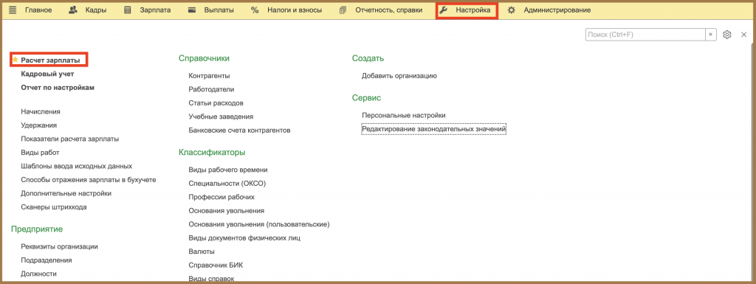The width and height of the screenshot is (756, 284).
Task: Open Виды рабочего времени classifier
Action: click(228, 170)
